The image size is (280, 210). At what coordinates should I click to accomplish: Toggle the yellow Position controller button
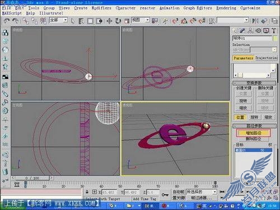click(240, 117)
